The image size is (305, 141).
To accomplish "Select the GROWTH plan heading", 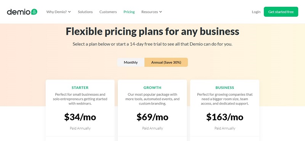I will (x=152, y=88).
